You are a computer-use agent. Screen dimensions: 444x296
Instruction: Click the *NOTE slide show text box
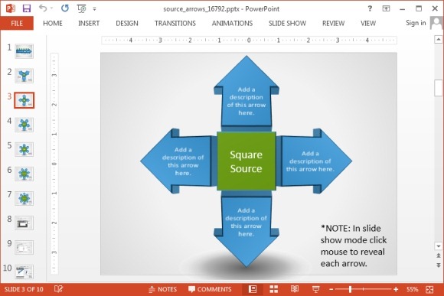tap(354, 246)
